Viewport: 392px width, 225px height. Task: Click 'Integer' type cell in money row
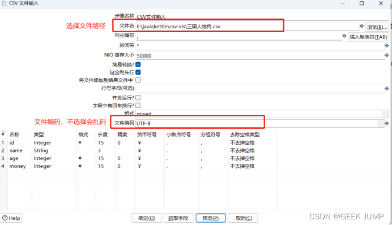point(54,166)
